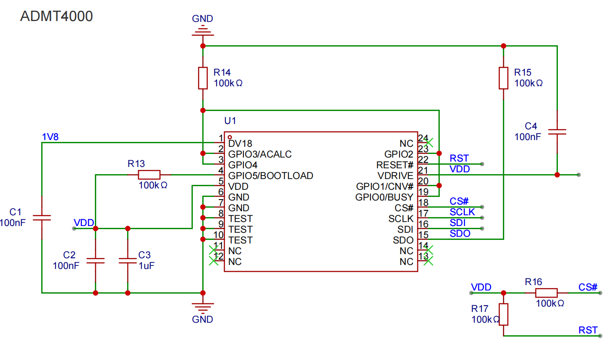Select the 100kΩ value below R13

pos(153,185)
